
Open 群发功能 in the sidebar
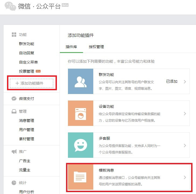click(x=26, y=44)
